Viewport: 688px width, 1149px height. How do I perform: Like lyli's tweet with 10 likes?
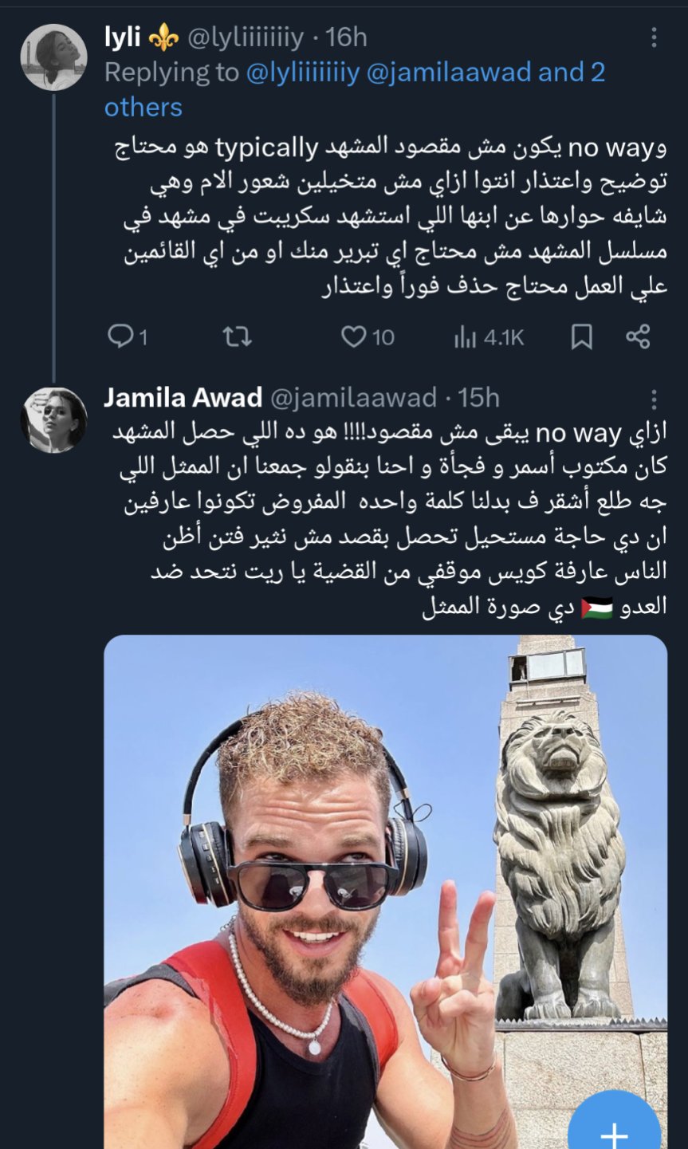click(x=368, y=337)
